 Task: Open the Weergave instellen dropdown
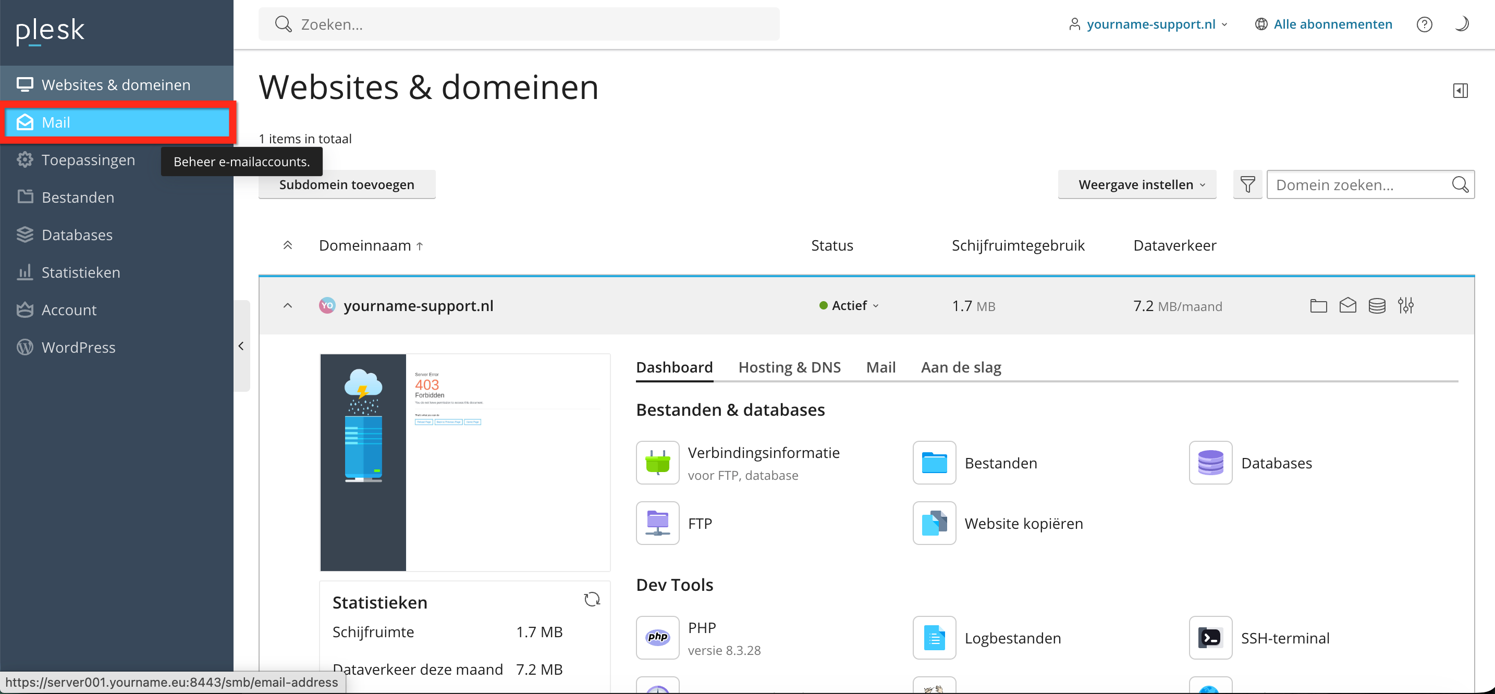pyautogui.click(x=1136, y=184)
